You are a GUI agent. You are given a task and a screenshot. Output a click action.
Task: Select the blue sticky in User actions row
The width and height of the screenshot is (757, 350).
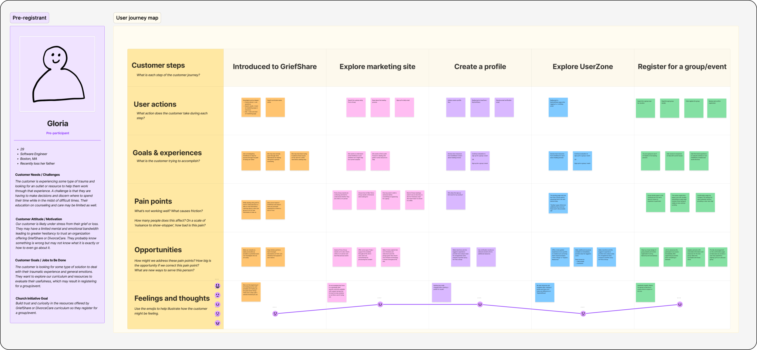point(558,107)
